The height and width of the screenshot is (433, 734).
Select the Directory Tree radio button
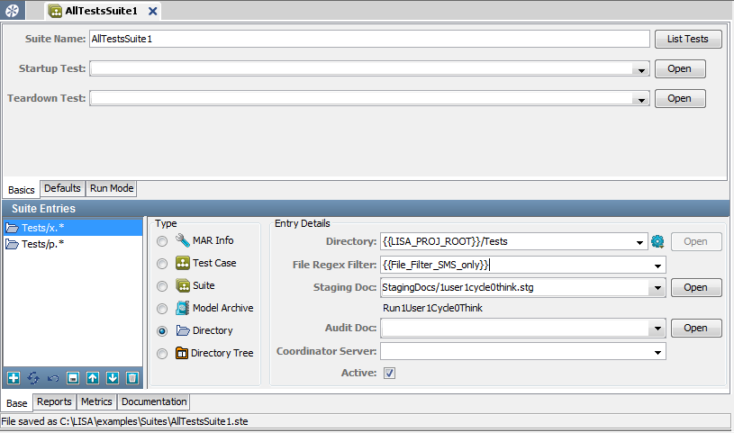(162, 354)
